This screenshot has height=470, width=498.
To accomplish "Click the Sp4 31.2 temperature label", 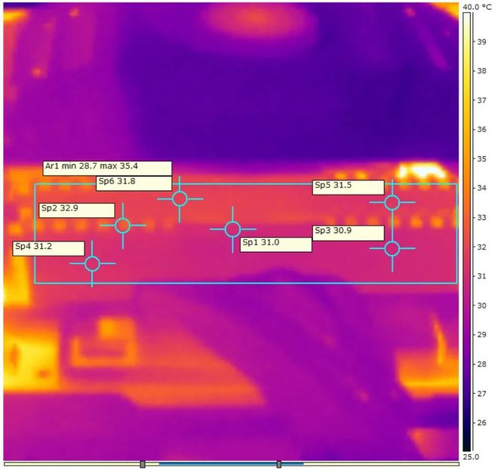I will (x=49, y=248).
